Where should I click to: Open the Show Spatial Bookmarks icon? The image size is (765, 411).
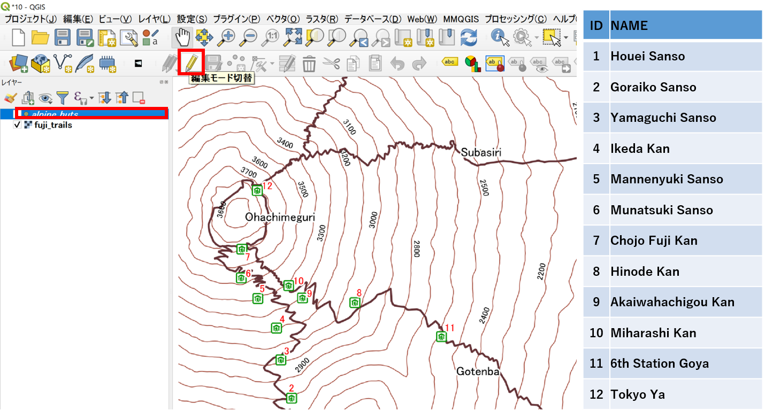pyautogui.click(x=446, y=37)
